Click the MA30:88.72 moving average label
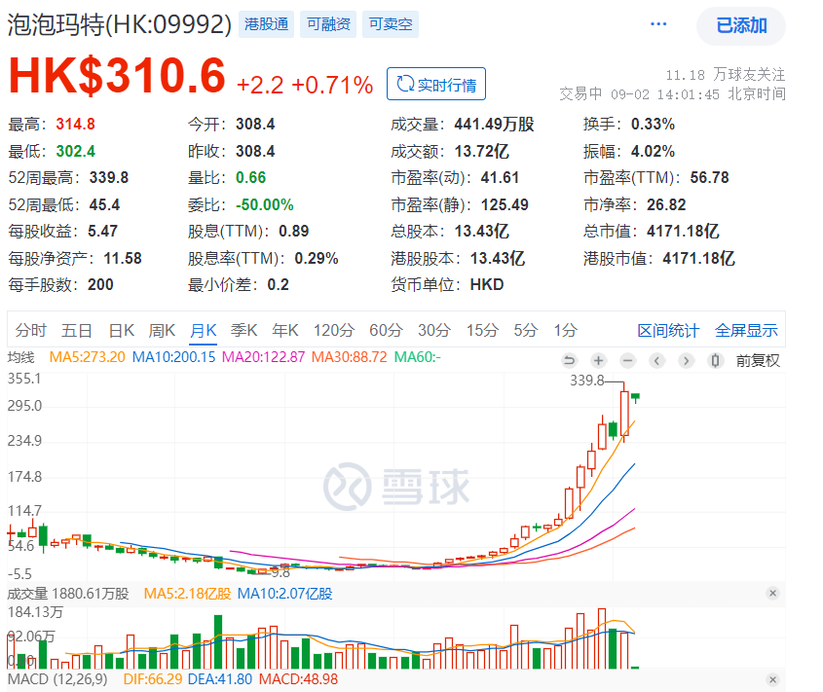 pyautogui.click(x=349, y=357)
